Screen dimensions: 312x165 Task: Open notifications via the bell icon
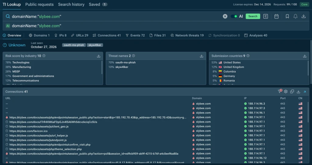pos(296,16)
